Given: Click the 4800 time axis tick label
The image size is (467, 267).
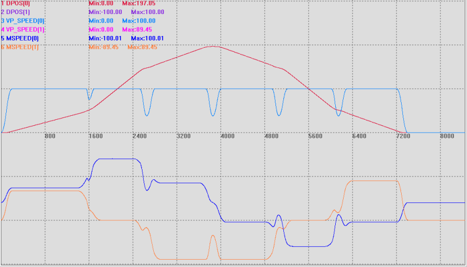Looking at the screenshot, I should pyautogui.click(x=271, y=137).
